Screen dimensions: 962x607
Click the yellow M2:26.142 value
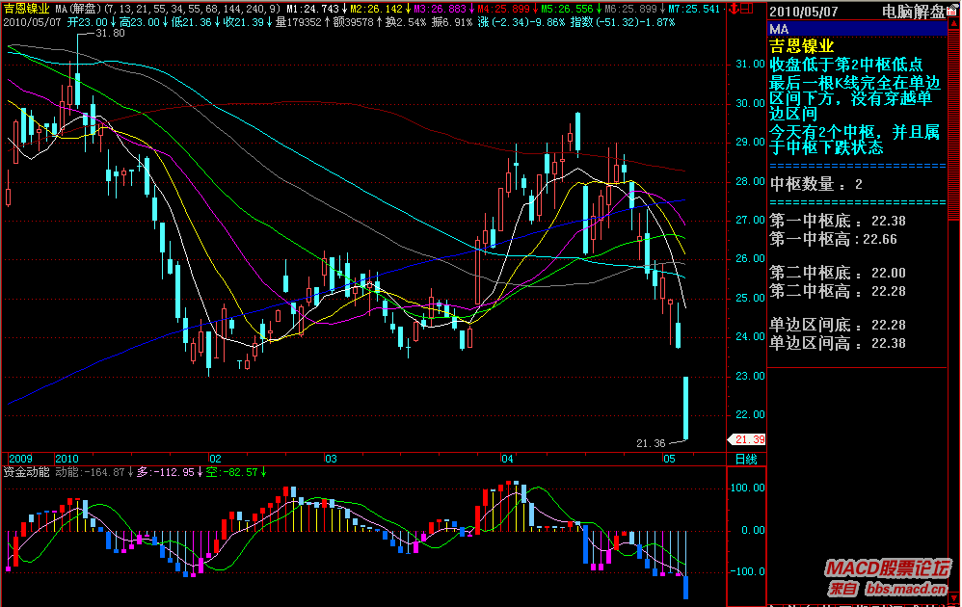click(377, 9)
